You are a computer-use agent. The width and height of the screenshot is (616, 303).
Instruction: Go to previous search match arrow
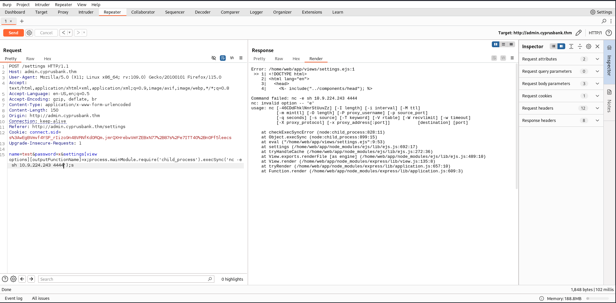pyautogui.click(x=22, y=279)
